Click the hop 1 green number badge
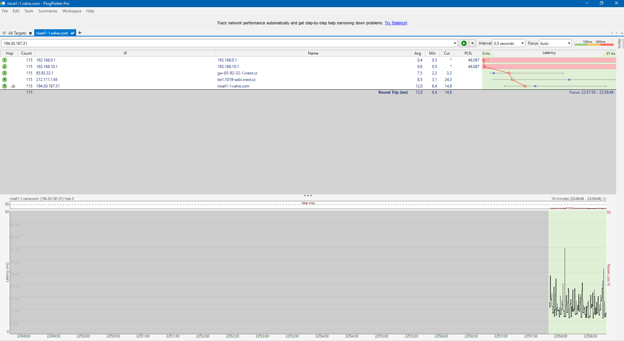 [5, 60]
